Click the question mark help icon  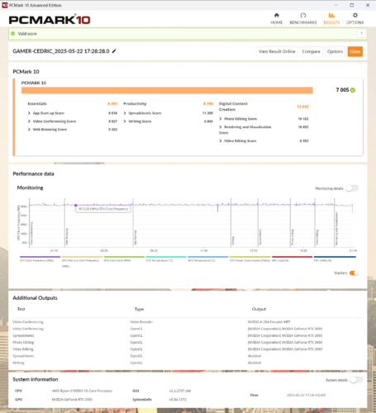(361, 34)
